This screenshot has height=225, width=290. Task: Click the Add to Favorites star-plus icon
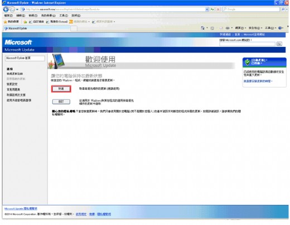(x=25, y=22)
